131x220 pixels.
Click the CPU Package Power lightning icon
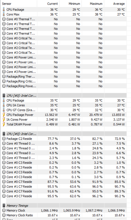pos(4,115)
